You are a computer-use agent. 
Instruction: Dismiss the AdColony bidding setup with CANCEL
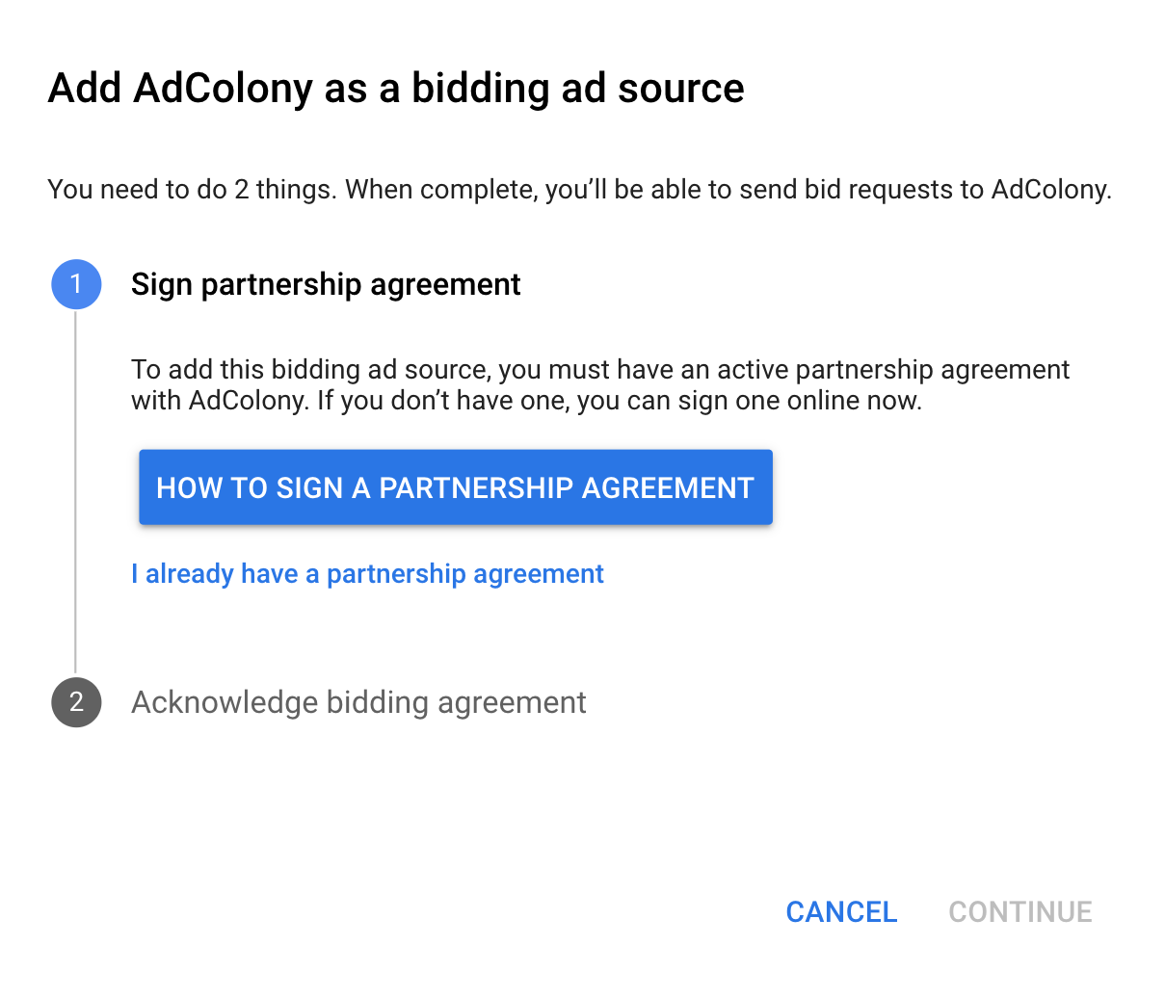pyautogui.click(x=840, y=911)
